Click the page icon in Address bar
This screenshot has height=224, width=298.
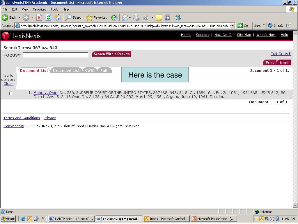[x=17, y=26]
